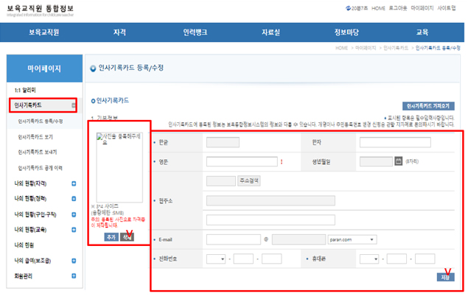Click the 보육교직원 통합정보 site logo
Screen dimensions: 468x302
pyautogui.click(x=40, y=10)
